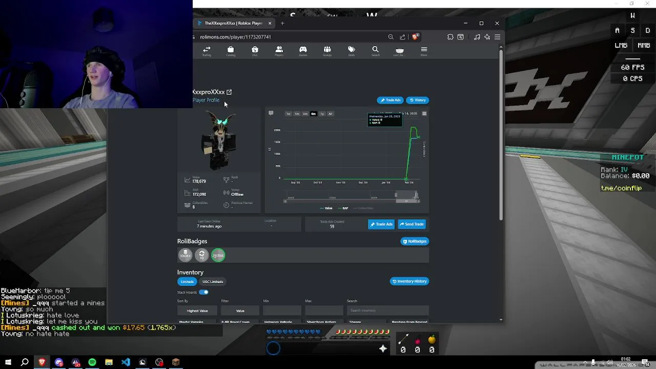
Task: Open the Games controller icon
Action: click(303, 51)
